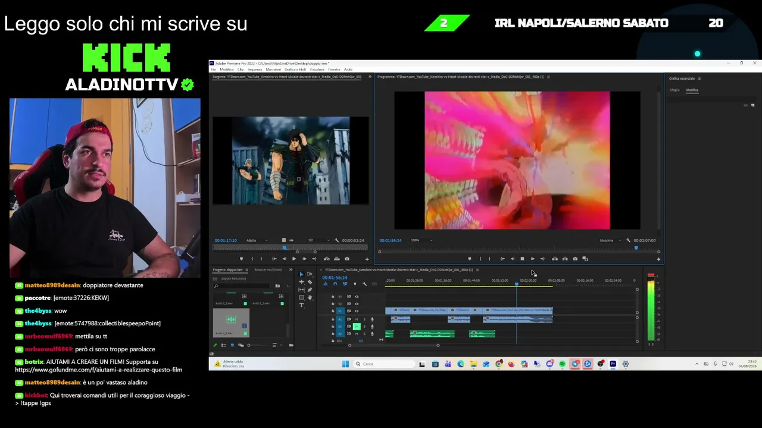Insert the source clip into the sequence
Viewport: 762px width, 428px height.
tap(327, 259)
